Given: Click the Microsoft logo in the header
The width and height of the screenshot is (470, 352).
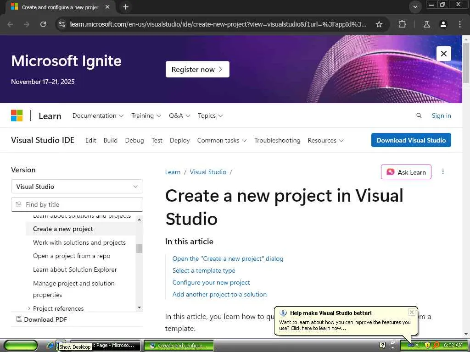Looking at the screenshot, I should click(x=17, y=115).
